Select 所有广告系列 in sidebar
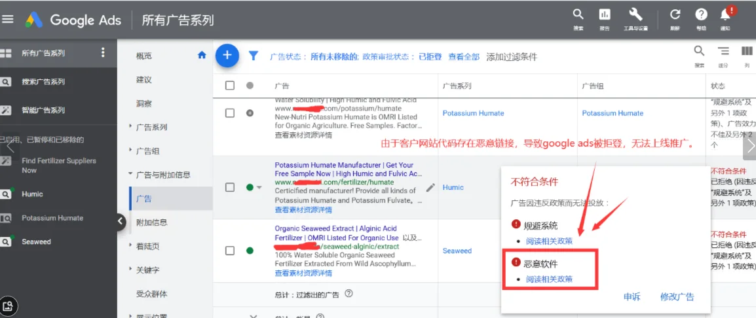Screen dimensions: 756x318 43,53
